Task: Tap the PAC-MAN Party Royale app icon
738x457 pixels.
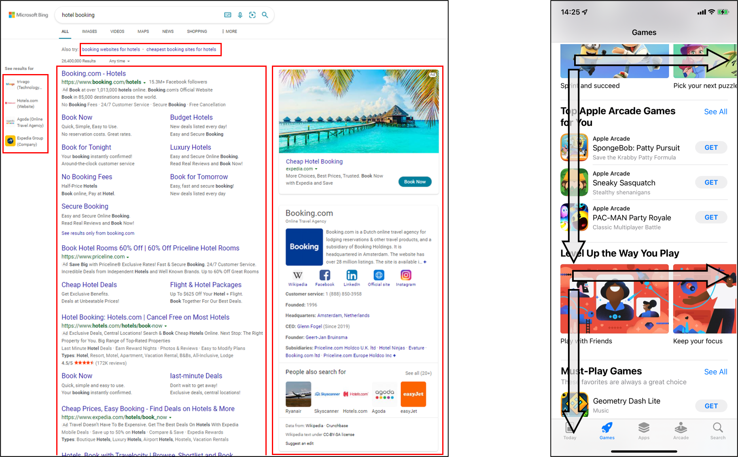Action: point(574,217)
